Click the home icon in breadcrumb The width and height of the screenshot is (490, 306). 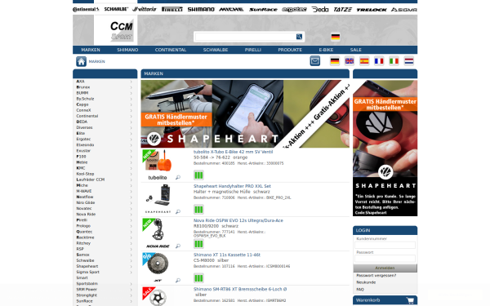click(x=81, y=61)
